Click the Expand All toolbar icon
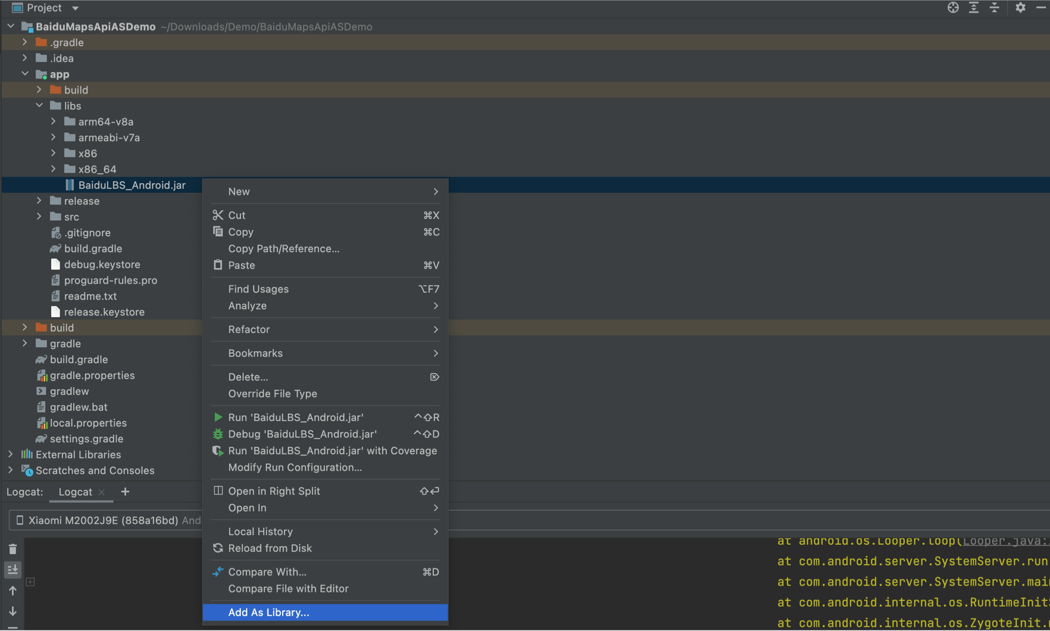This screenshot has height=631, width=1050. [974, 8]
